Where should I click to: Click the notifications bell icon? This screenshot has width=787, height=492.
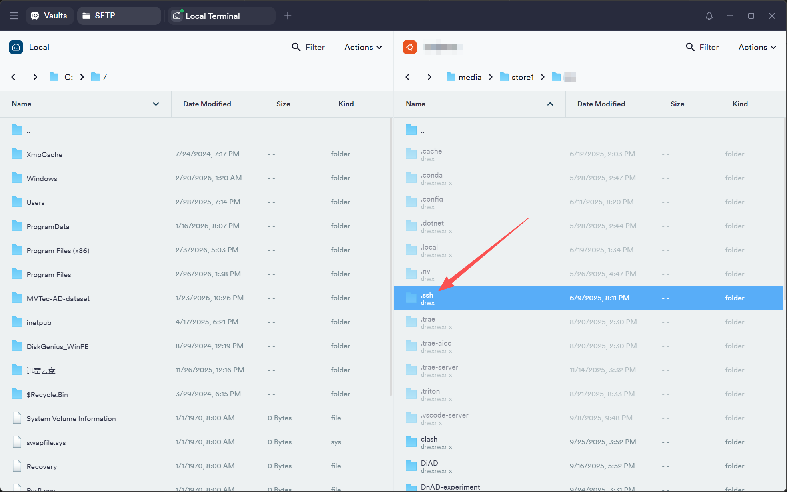709,16
